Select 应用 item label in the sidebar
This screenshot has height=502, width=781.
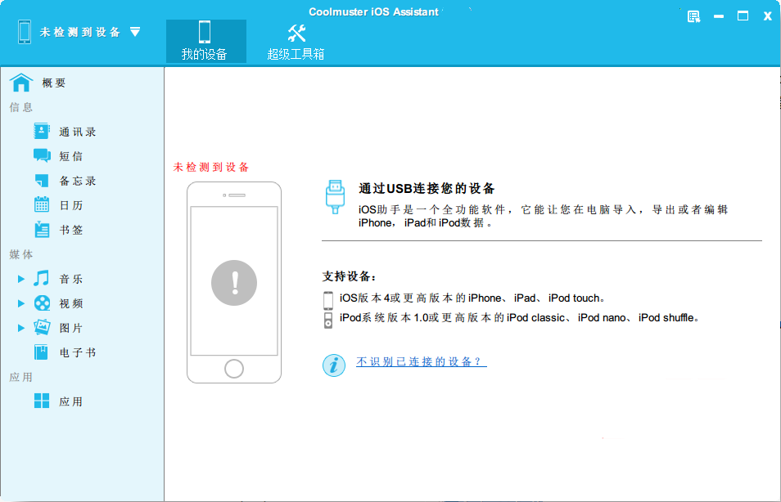[71, 402]
